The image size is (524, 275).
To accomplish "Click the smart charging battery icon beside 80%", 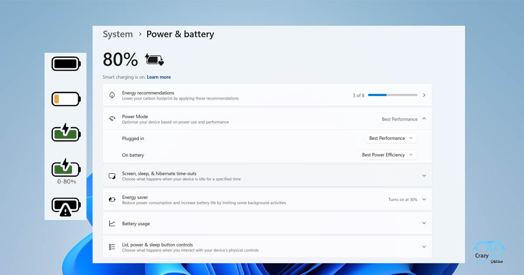I will click(x=155, y=60).
